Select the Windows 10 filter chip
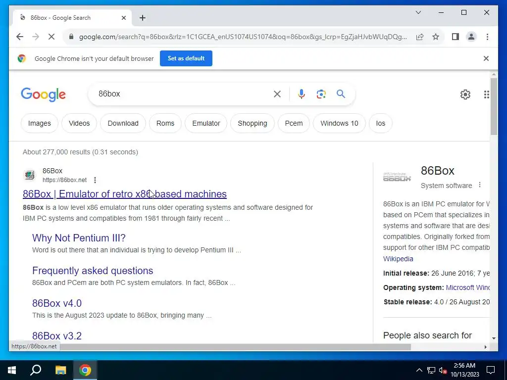507x380 pixels. [339, 123]
